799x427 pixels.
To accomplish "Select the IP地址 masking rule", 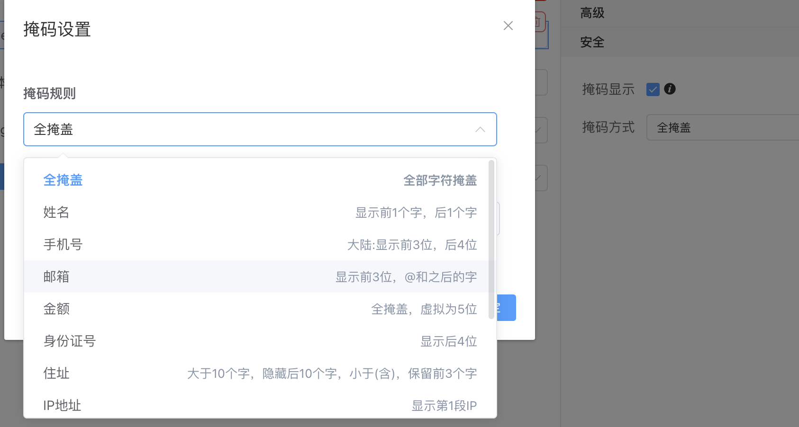I will click(62, 406).
